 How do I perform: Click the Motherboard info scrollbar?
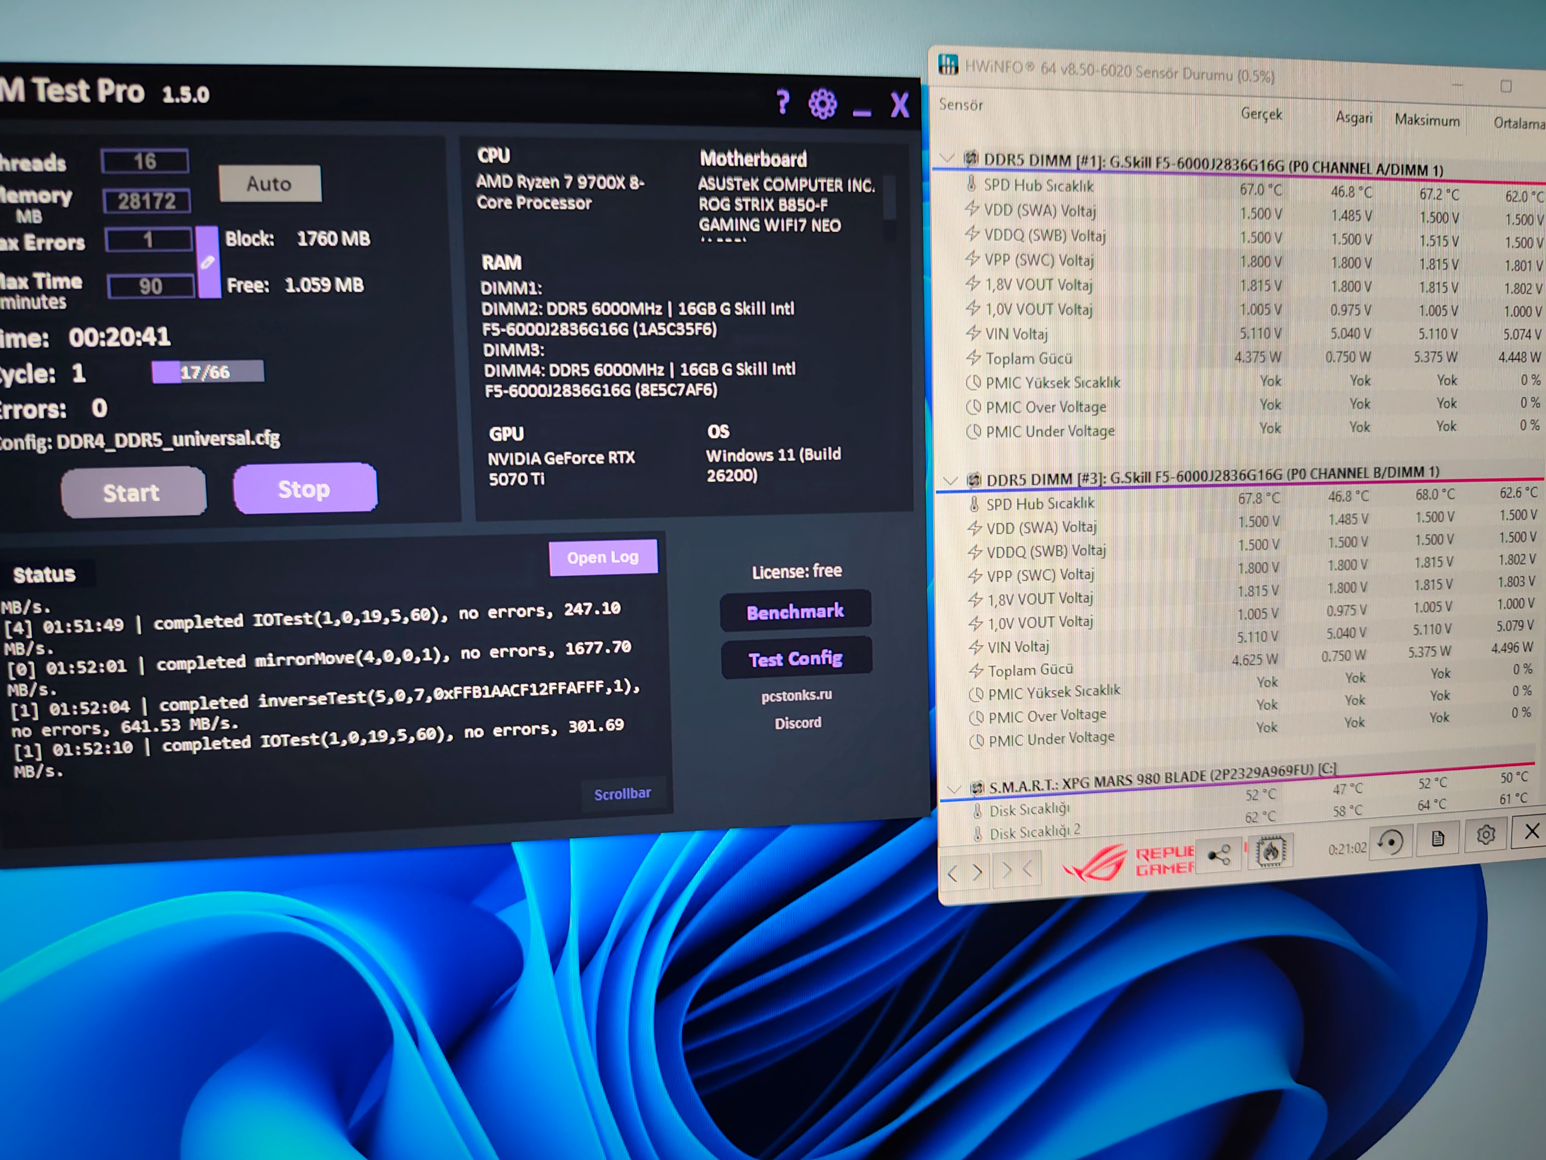pyautogui.click(x=889, y=208)
